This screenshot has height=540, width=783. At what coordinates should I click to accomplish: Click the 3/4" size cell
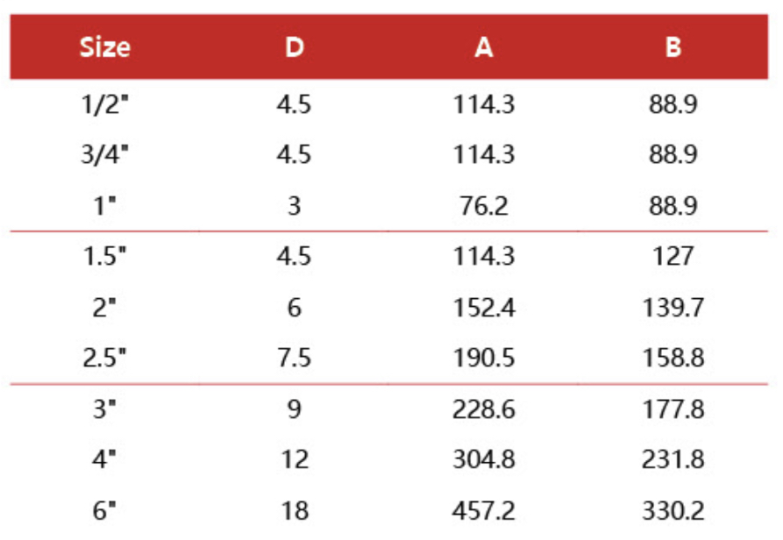[104, 155]
